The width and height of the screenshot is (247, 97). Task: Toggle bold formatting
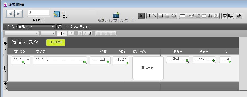click(x=80, y=33)
